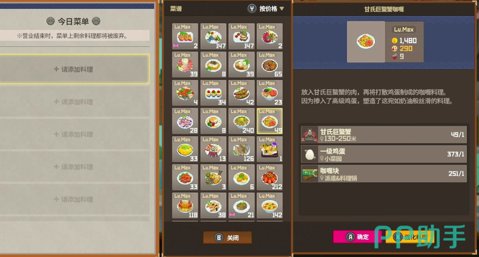Select the highlighted crab curry dish with 49
Screen dimensions: 479x257
(269, 121)
